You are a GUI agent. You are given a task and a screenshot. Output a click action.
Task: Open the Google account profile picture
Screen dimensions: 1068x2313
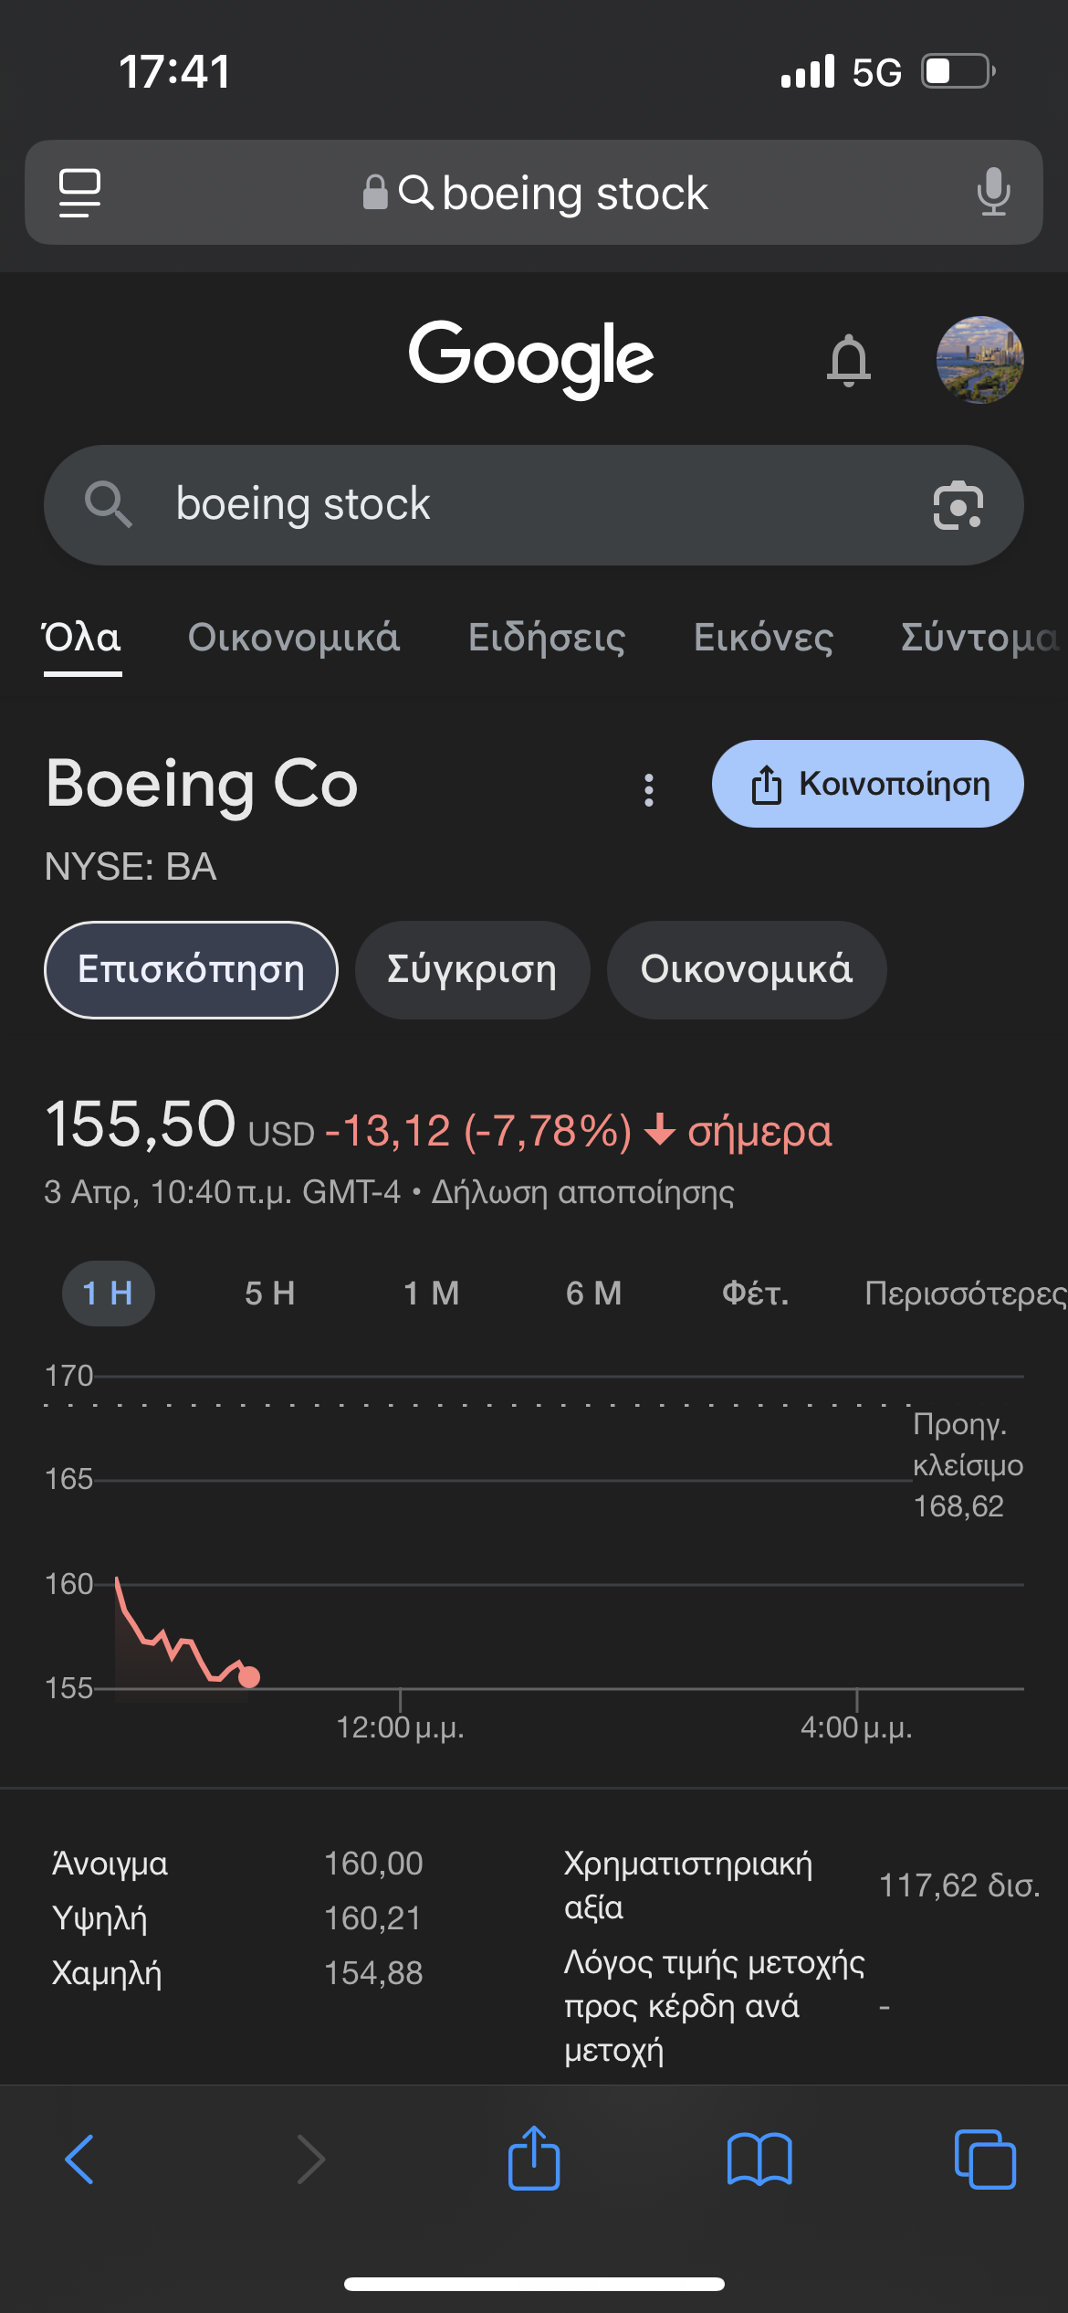pyautogui.click(x=979, y=360)
